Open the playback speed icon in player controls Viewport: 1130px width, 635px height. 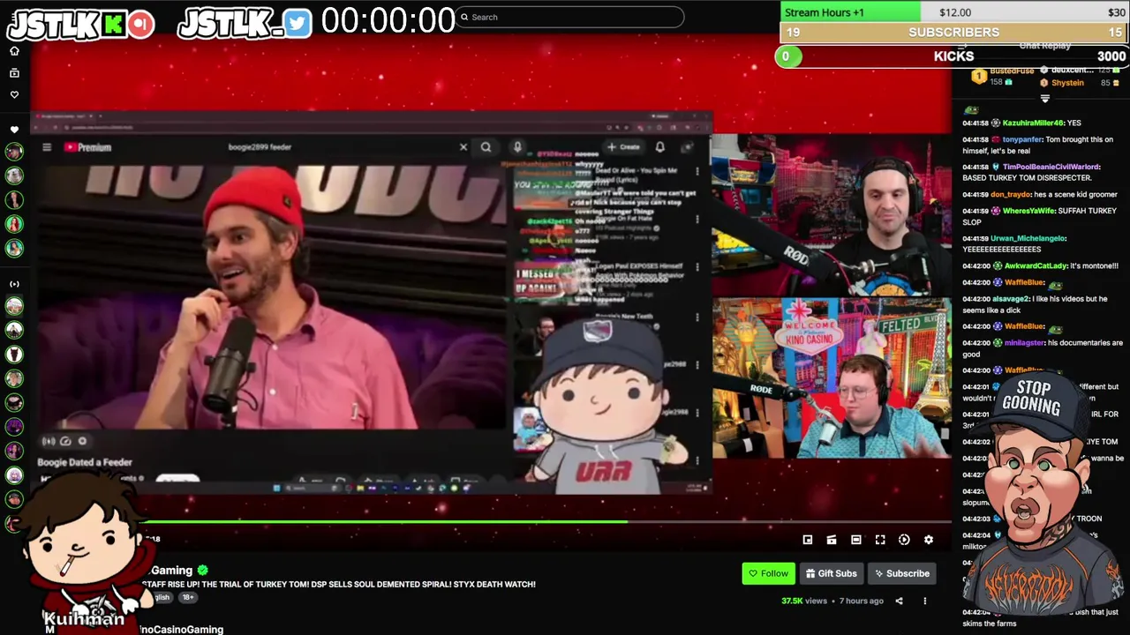pyautogui.click(x=904, y=540)
